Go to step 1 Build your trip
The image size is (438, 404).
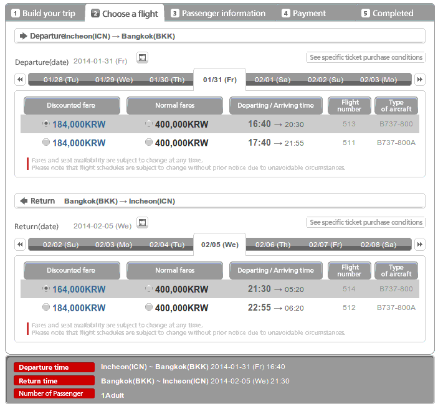pyautogui.click(x=45, y=13)
